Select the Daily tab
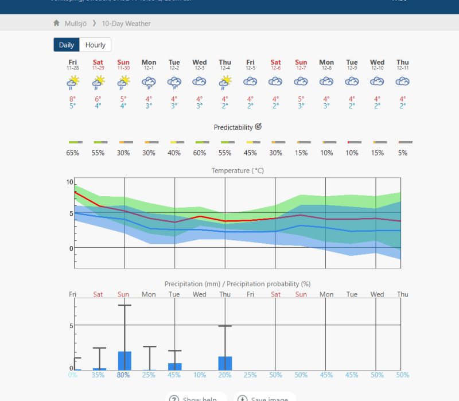Viewport: 459px width, 401px height. coord(67,45)
